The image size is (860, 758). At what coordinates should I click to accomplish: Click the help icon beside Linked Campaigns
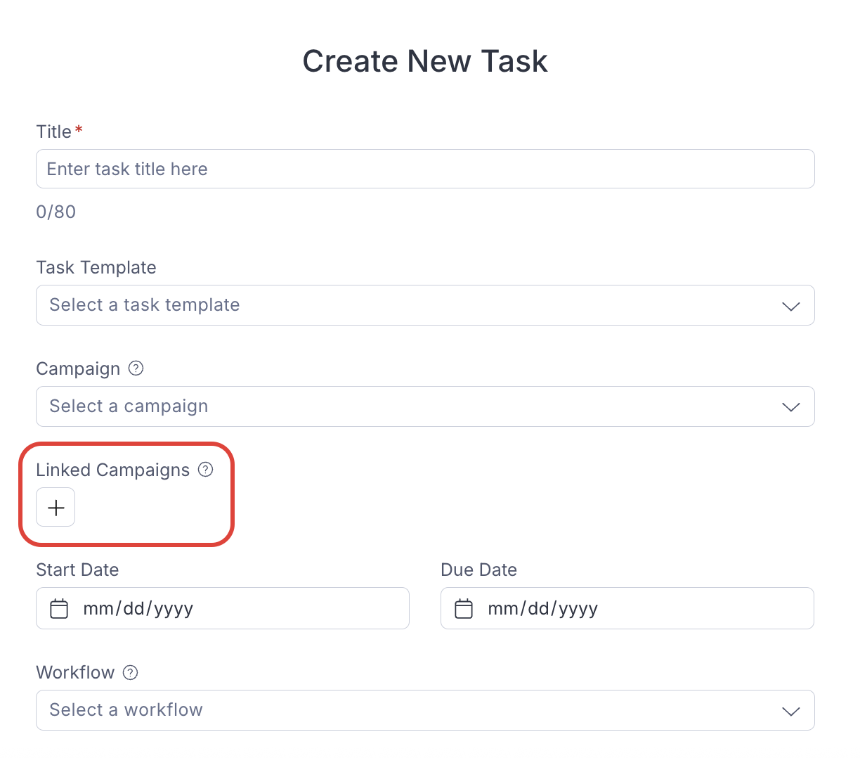pos(205,469)
